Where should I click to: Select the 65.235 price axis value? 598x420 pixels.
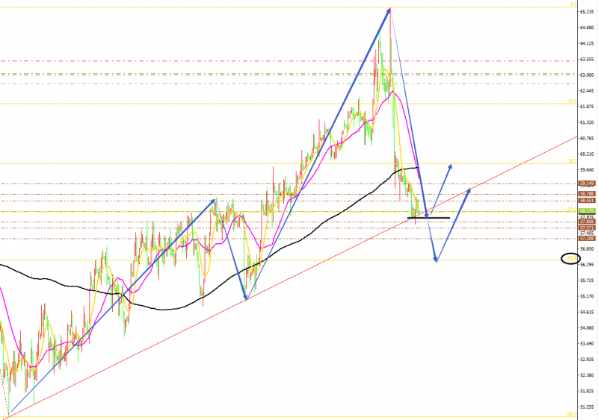pos(587,12)
